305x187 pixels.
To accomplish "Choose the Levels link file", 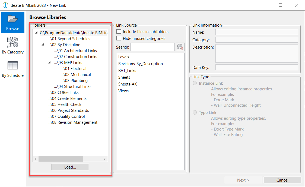I will (x=124, y=57).
